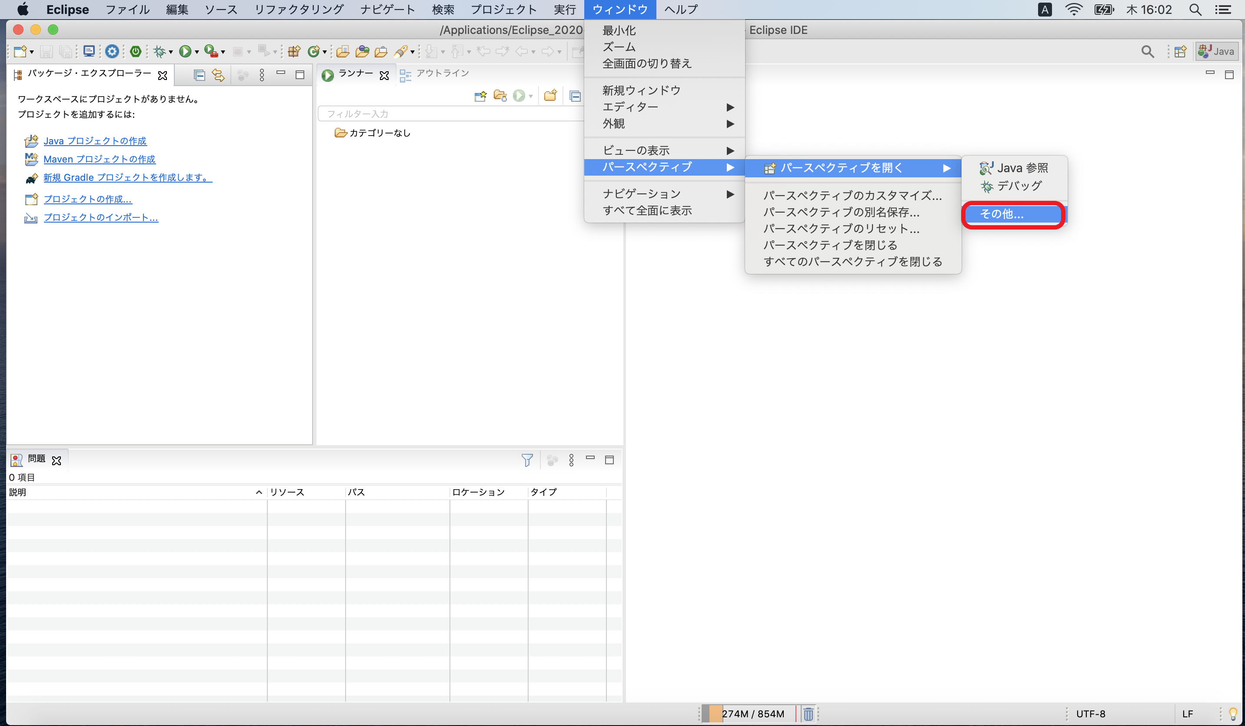Toggle Link with Editor in Package Explorer

[218, 75]
